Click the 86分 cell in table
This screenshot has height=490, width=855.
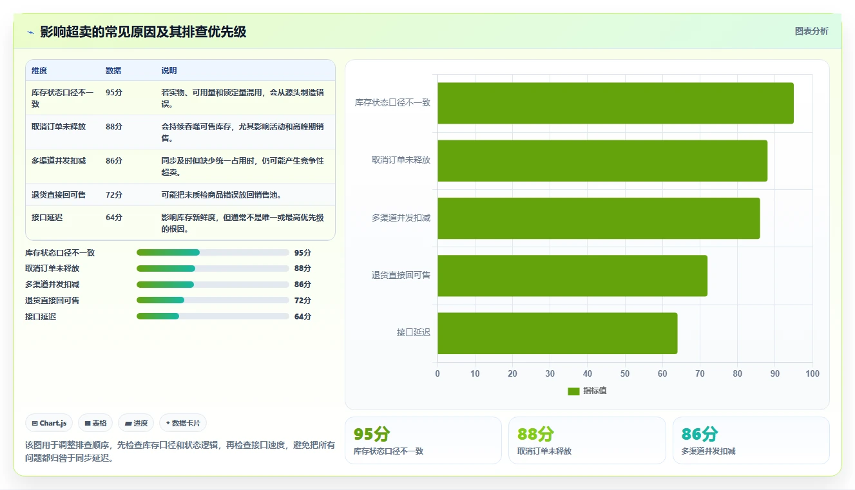coord(114,161)
